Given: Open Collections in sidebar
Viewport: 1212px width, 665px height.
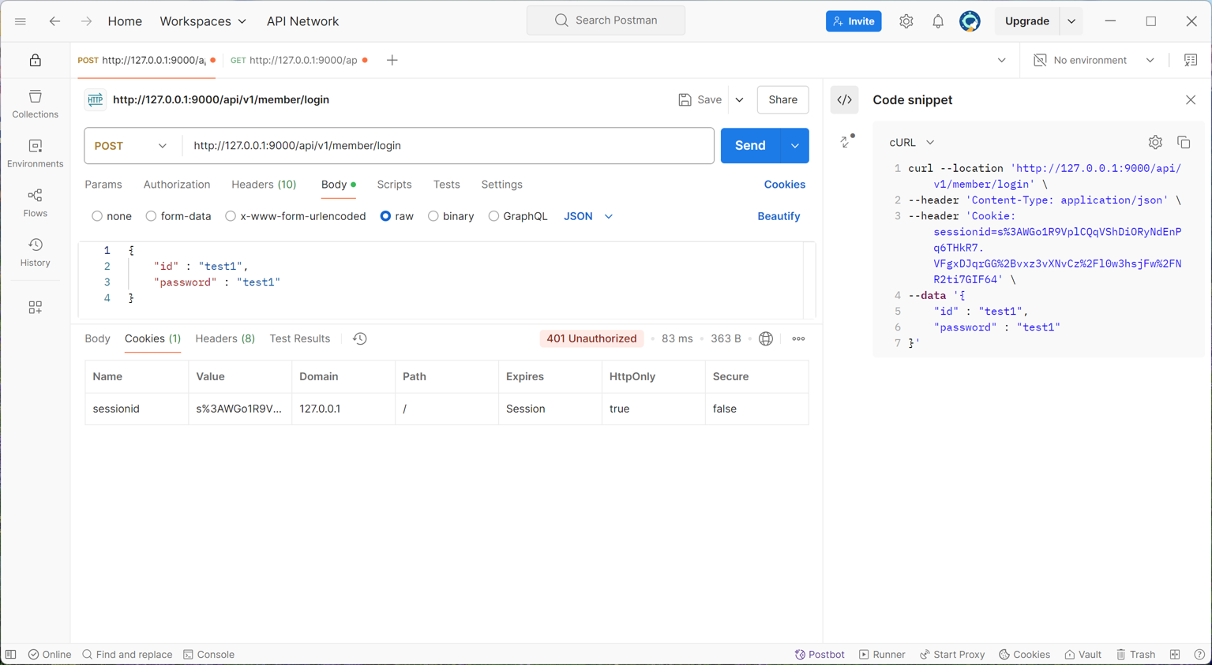Looking at the screenshot, I should pos(35,104).
